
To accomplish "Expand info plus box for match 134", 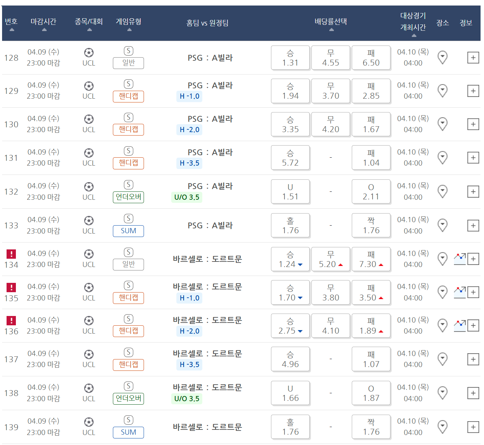I will pos(473,259).
